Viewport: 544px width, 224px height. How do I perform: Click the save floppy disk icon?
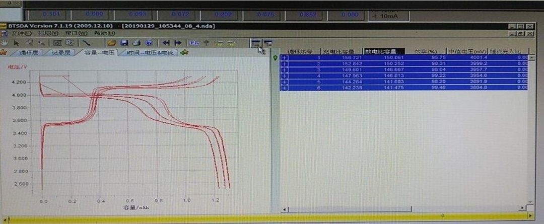pos(124,43)
